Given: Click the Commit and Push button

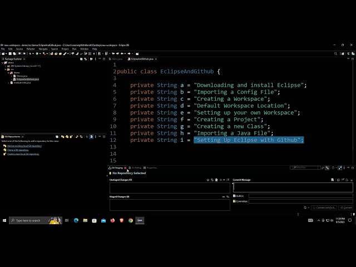Looking at the screenshot, I should pos(324,207).
